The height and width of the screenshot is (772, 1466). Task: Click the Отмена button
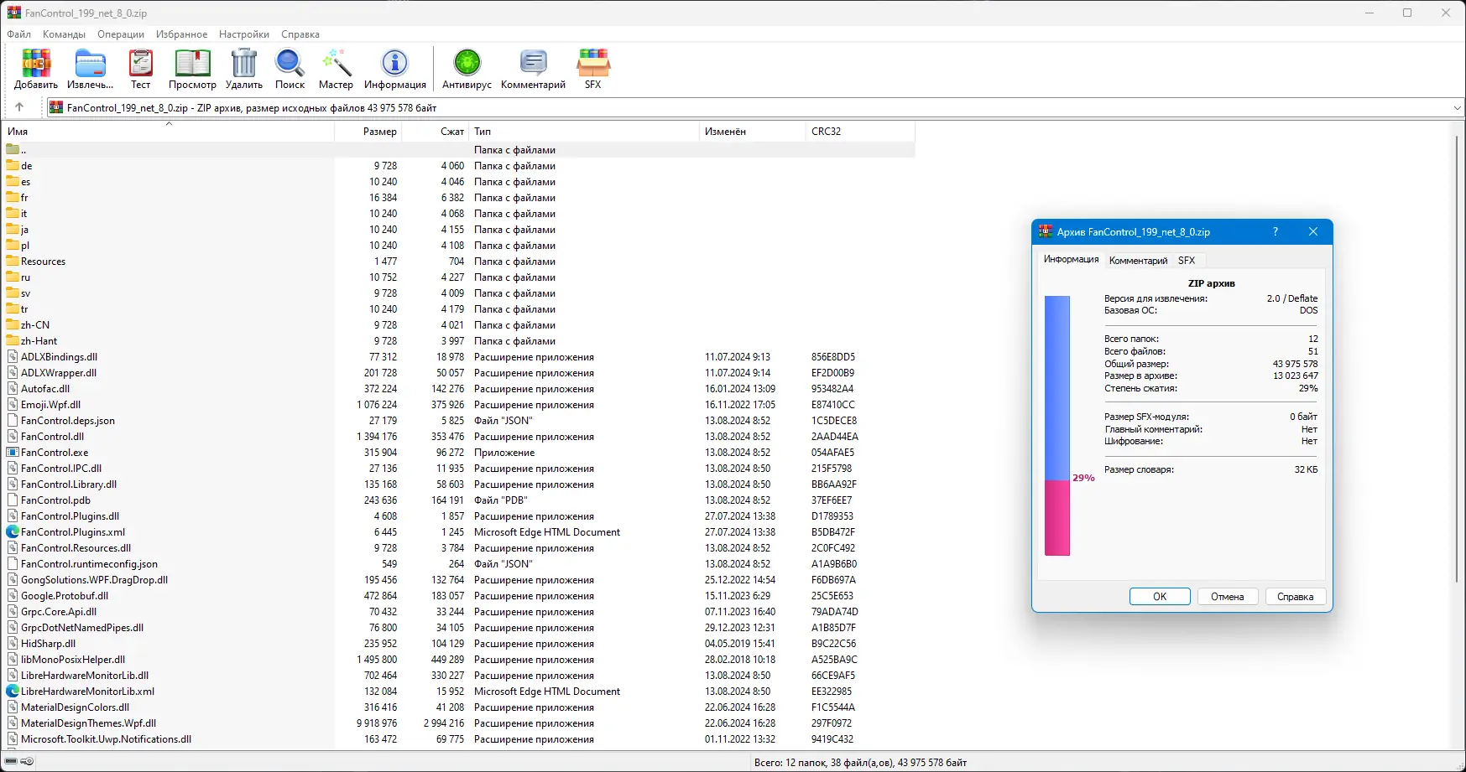point(1227,597)
